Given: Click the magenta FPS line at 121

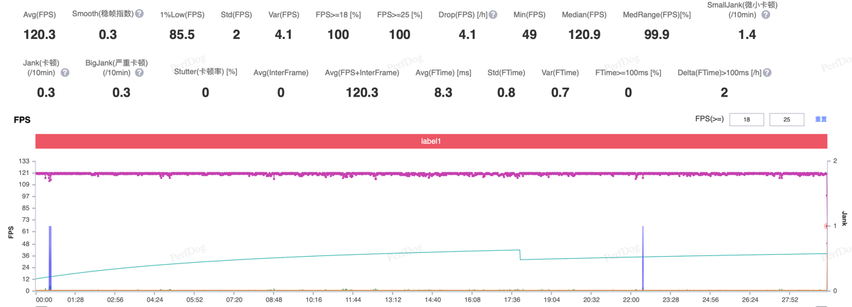Looking at the screenshot, I should coord(429,174).
